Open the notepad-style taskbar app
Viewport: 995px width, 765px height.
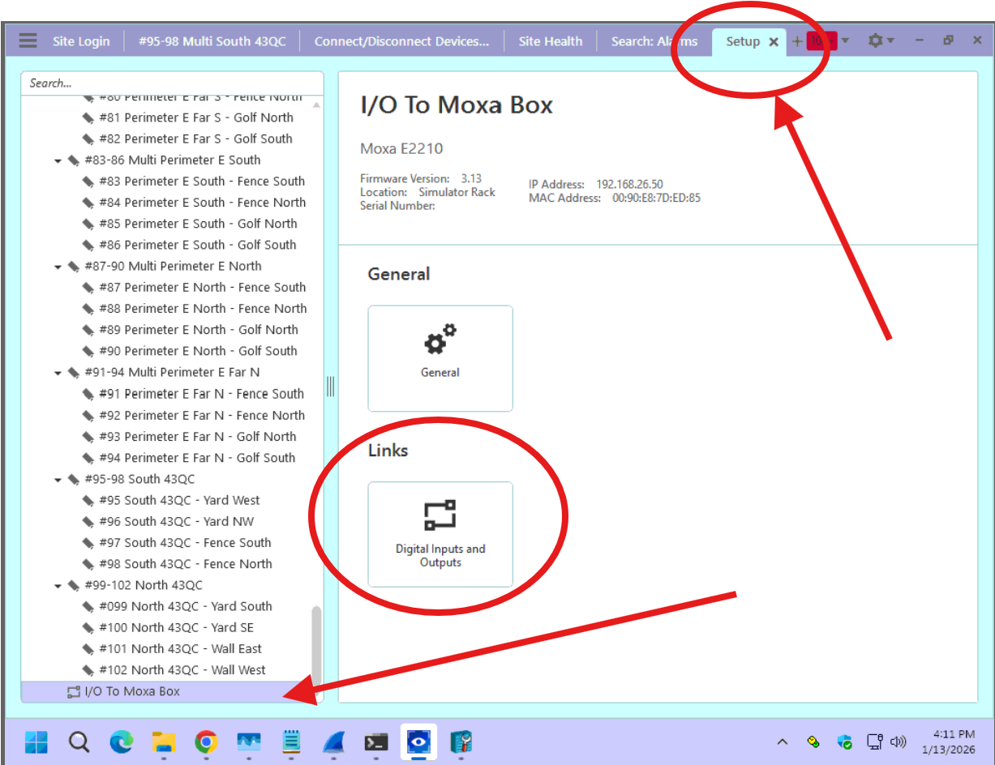pyautogui.click(x=291, y=741)
